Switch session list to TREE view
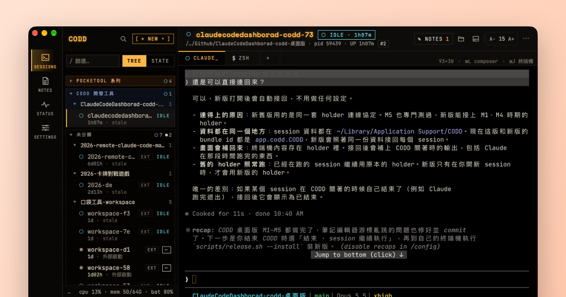566x297 pixels. (x=134, y=61)
